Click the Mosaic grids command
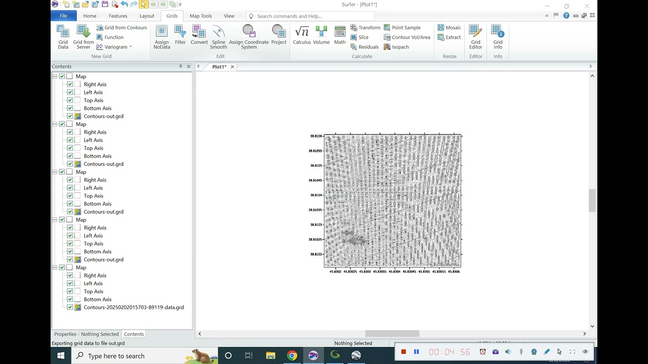 tap(449, 28)
